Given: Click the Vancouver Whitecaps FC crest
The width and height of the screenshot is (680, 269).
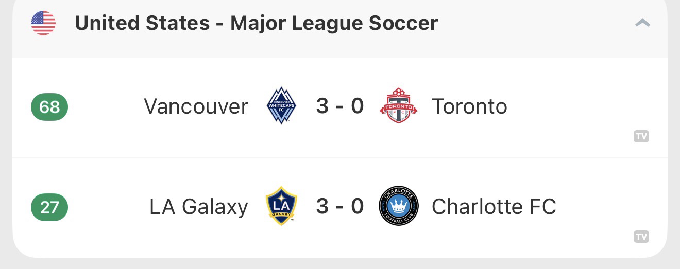Looking at the screenshot, I should (x=281, y=106).
